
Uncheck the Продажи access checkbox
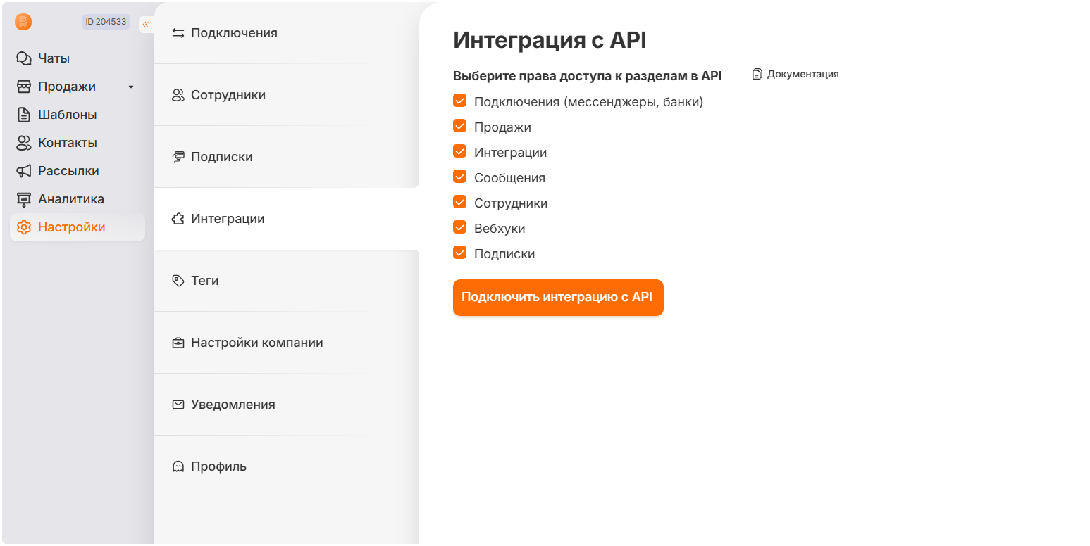point(460,127)
